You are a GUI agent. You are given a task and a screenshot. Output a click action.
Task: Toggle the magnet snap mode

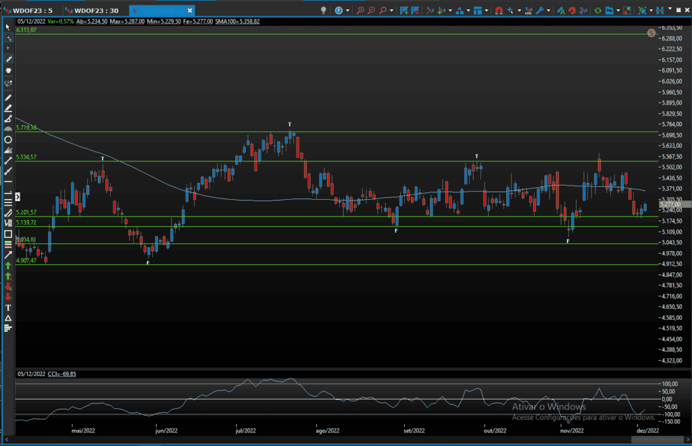497,10
